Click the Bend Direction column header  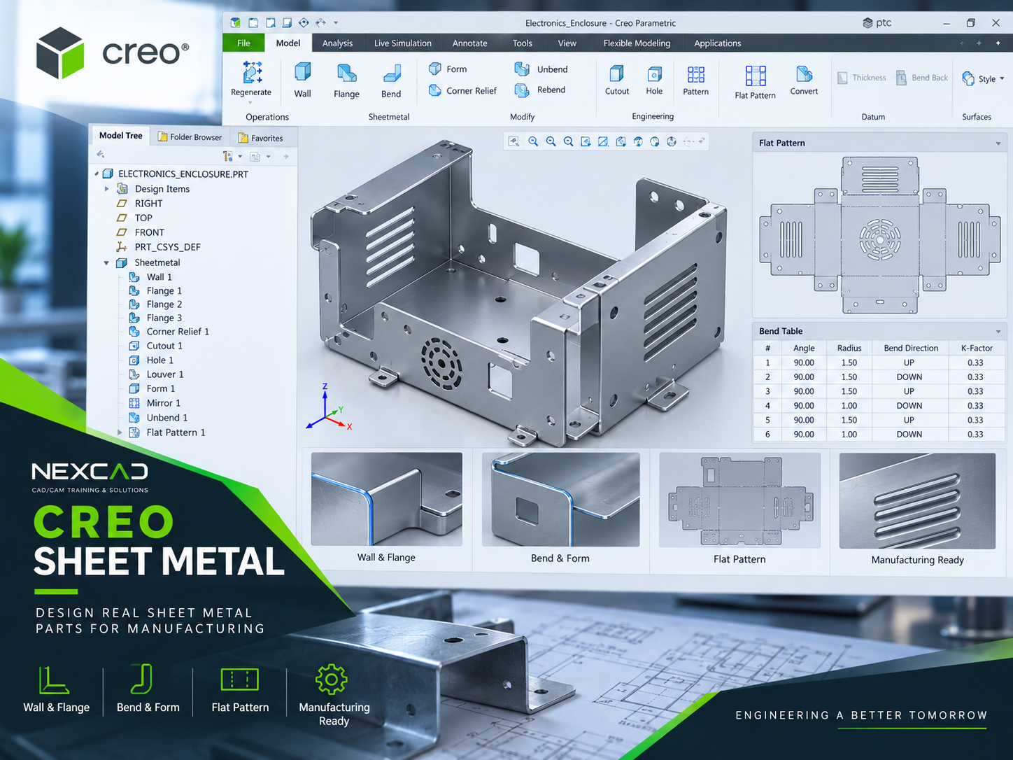[911, 348]
